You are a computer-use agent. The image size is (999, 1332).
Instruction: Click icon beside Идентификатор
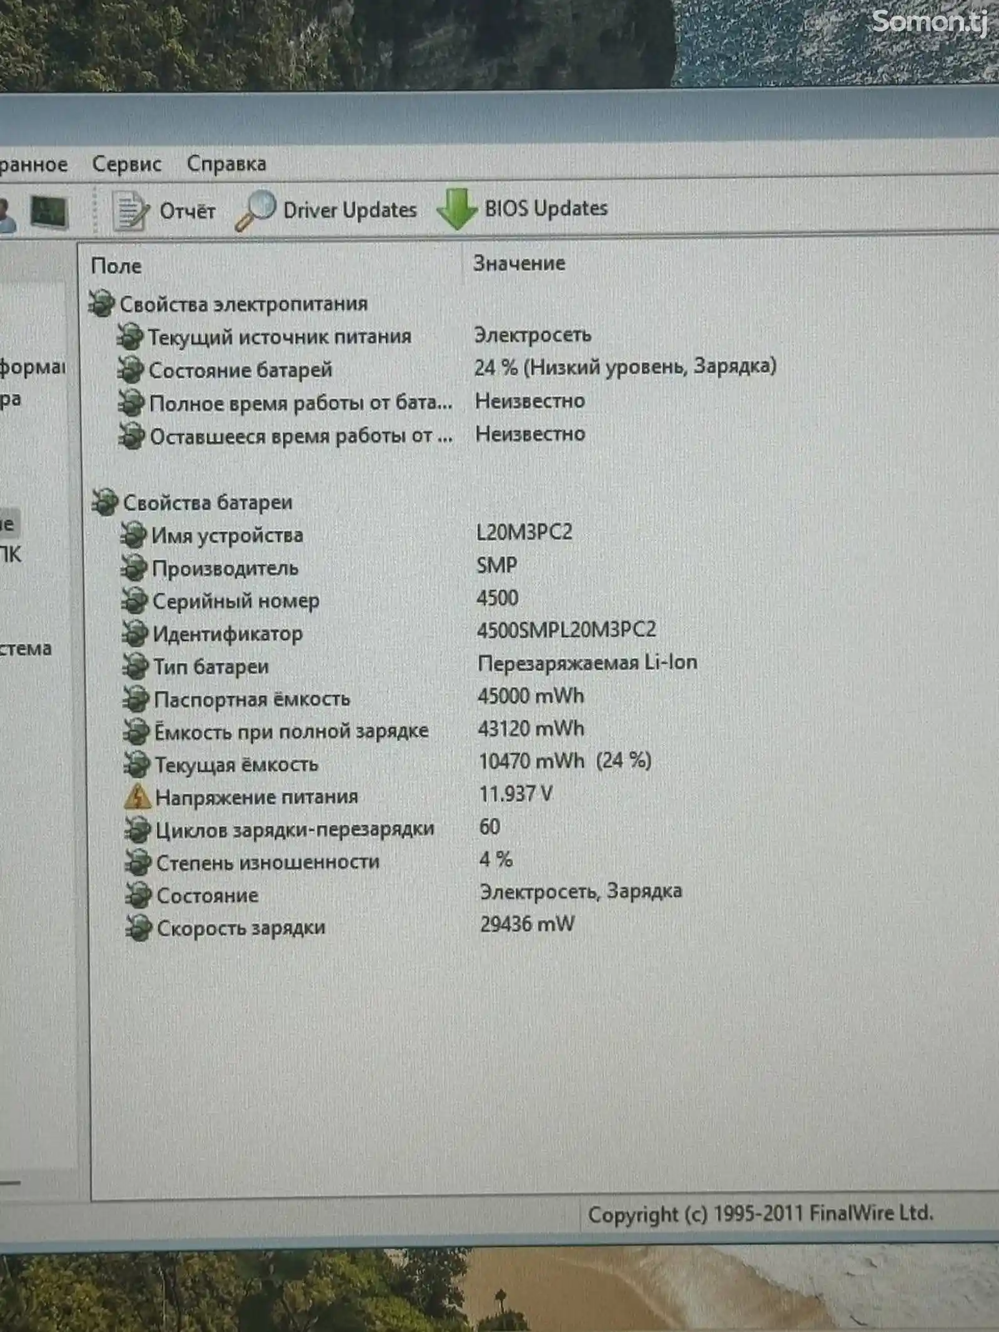134,634
